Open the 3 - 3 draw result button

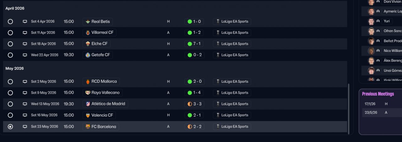(194, 104)
